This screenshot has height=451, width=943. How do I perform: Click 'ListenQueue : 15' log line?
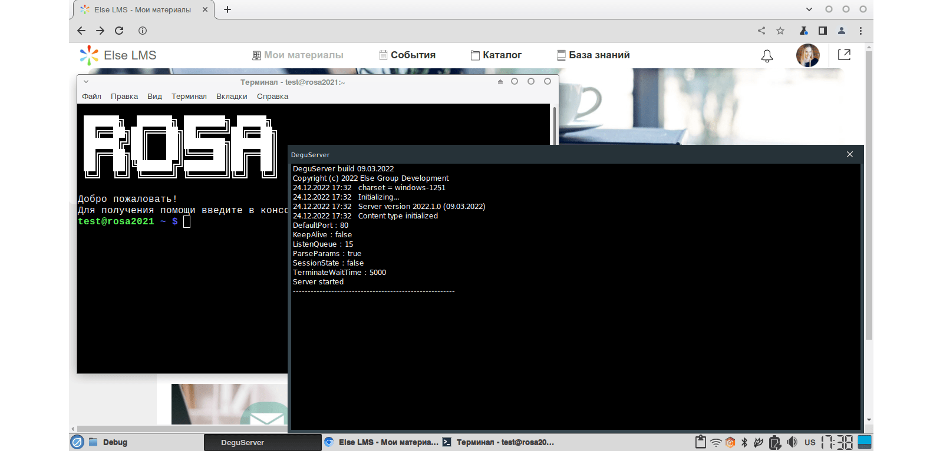323,244
